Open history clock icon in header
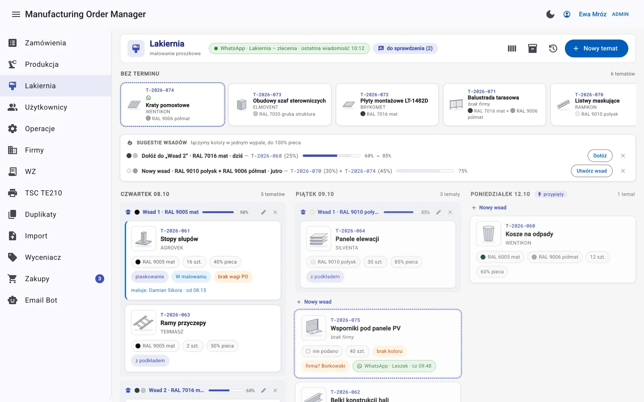644x402 pixels. point(553,48)
